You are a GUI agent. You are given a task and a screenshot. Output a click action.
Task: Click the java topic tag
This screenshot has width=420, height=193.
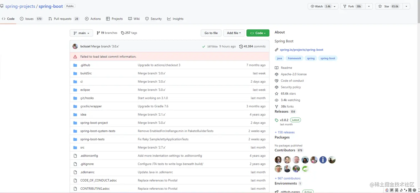[279, 59]
